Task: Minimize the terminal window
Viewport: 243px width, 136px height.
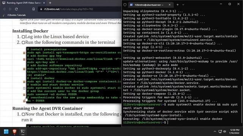Action: 221,4
